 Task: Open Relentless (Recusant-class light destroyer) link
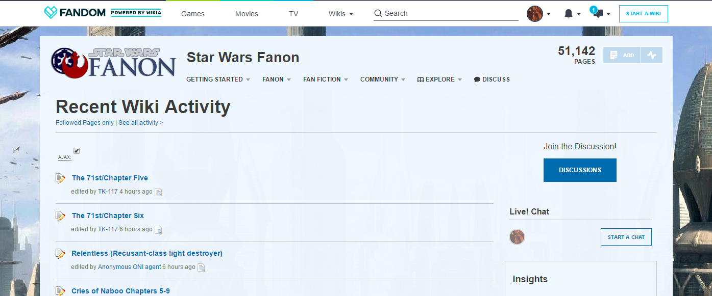click(x=147, y=253)
